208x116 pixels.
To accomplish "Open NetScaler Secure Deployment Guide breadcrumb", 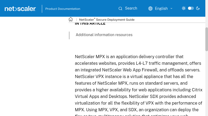I will point(107,20).
